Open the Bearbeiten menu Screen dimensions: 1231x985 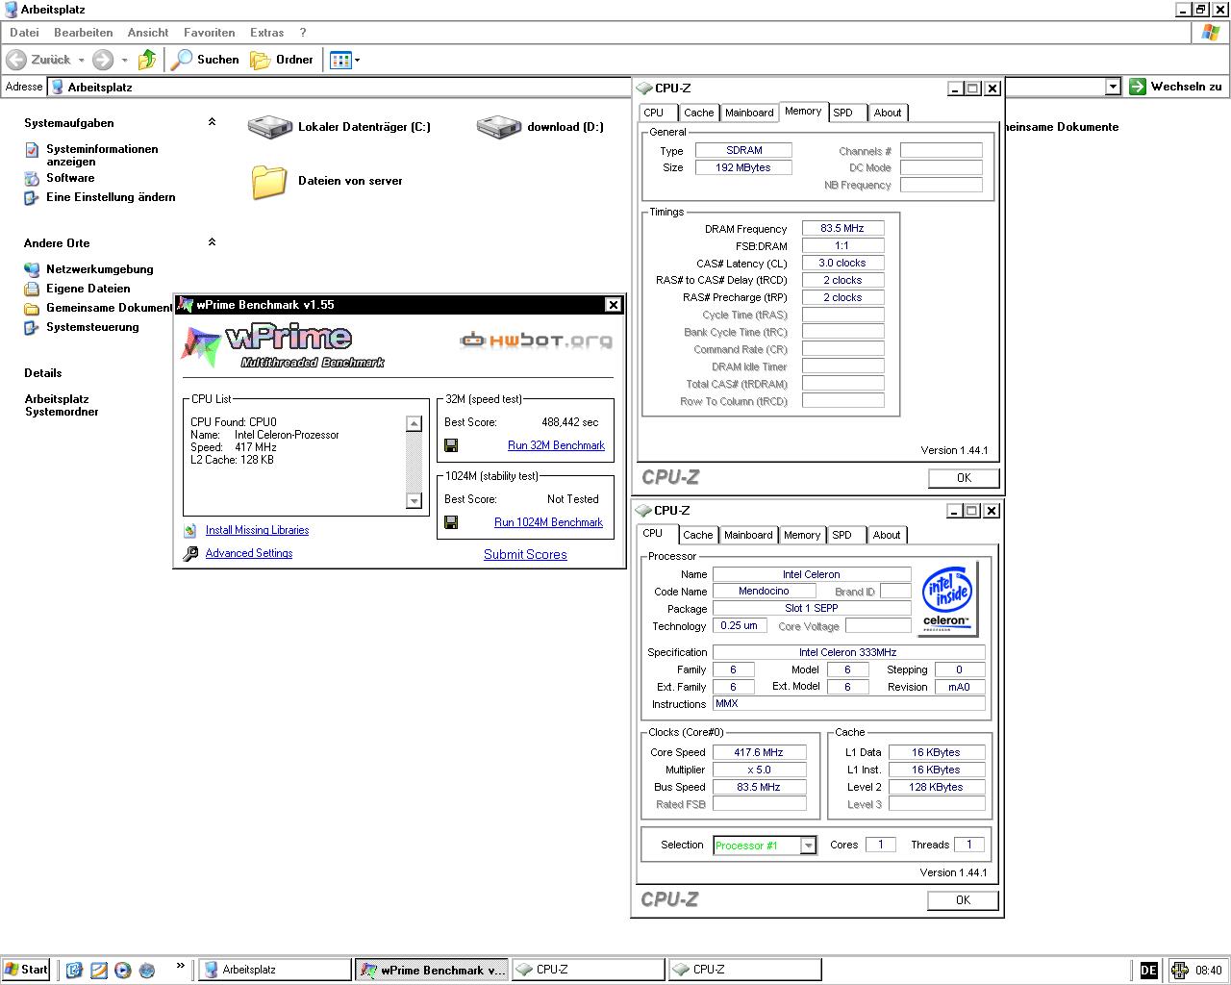point(83,32)
